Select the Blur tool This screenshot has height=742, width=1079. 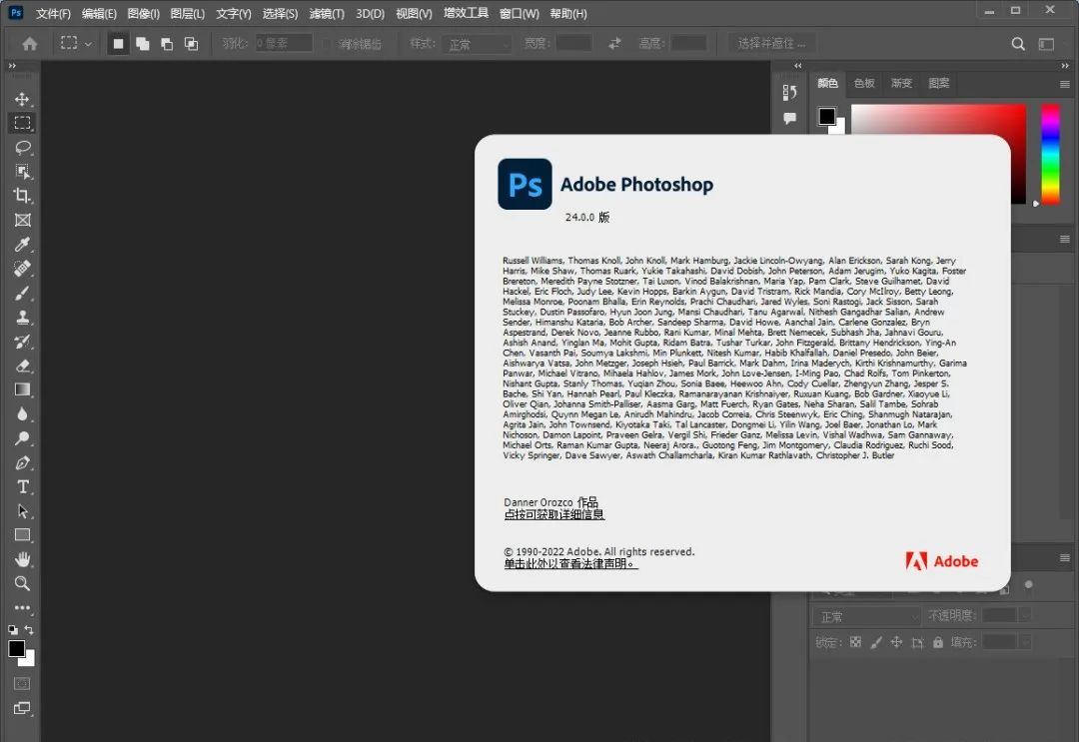coord(22,414)
